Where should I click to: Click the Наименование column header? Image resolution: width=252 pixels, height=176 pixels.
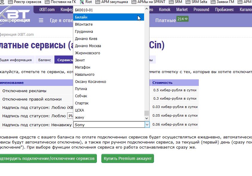click(37, 83)
